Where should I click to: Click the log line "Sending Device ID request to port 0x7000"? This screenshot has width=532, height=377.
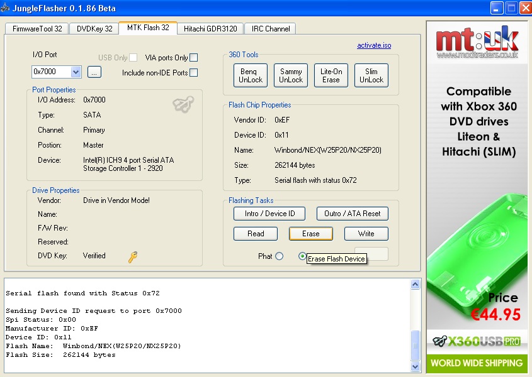94,311
